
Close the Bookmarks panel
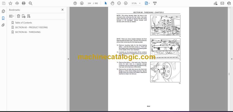(62, 10)
